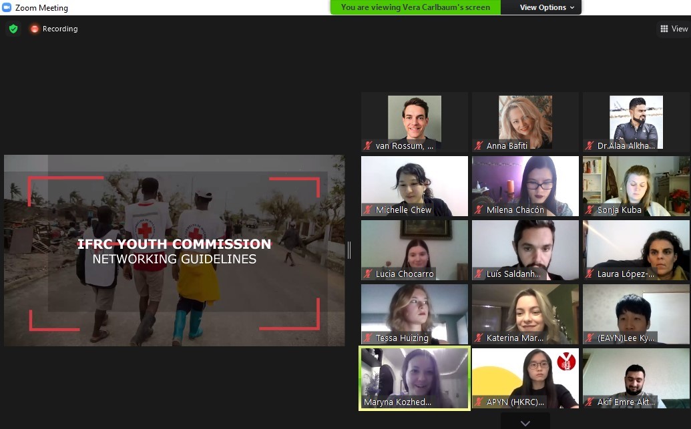
Task: Click muted mic icon on Dr.Alaa Alkha tile
Action: click(x=590, y=146)
